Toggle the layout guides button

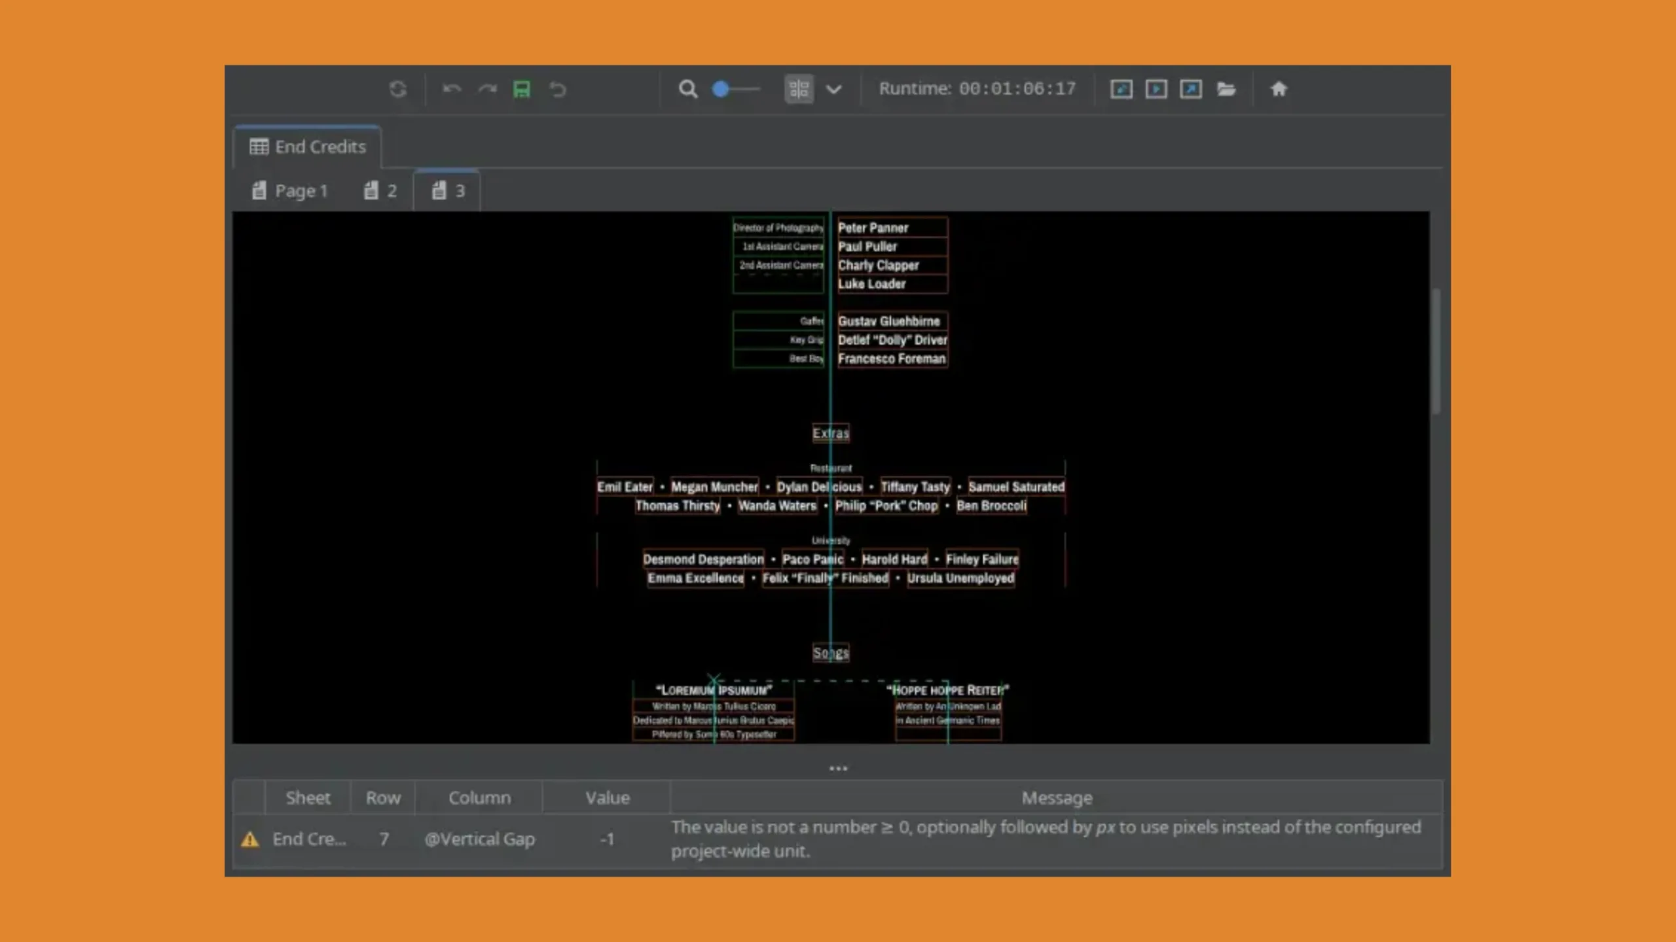point(799,89)
